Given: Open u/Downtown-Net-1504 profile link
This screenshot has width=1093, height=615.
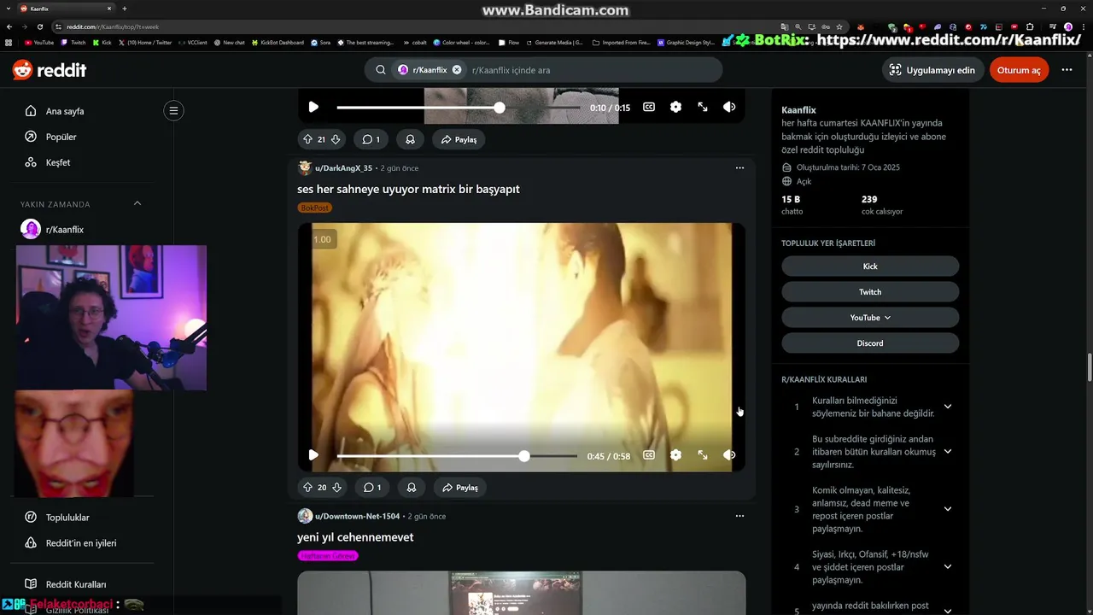Looking at the screenshot, I should [357, 517].
